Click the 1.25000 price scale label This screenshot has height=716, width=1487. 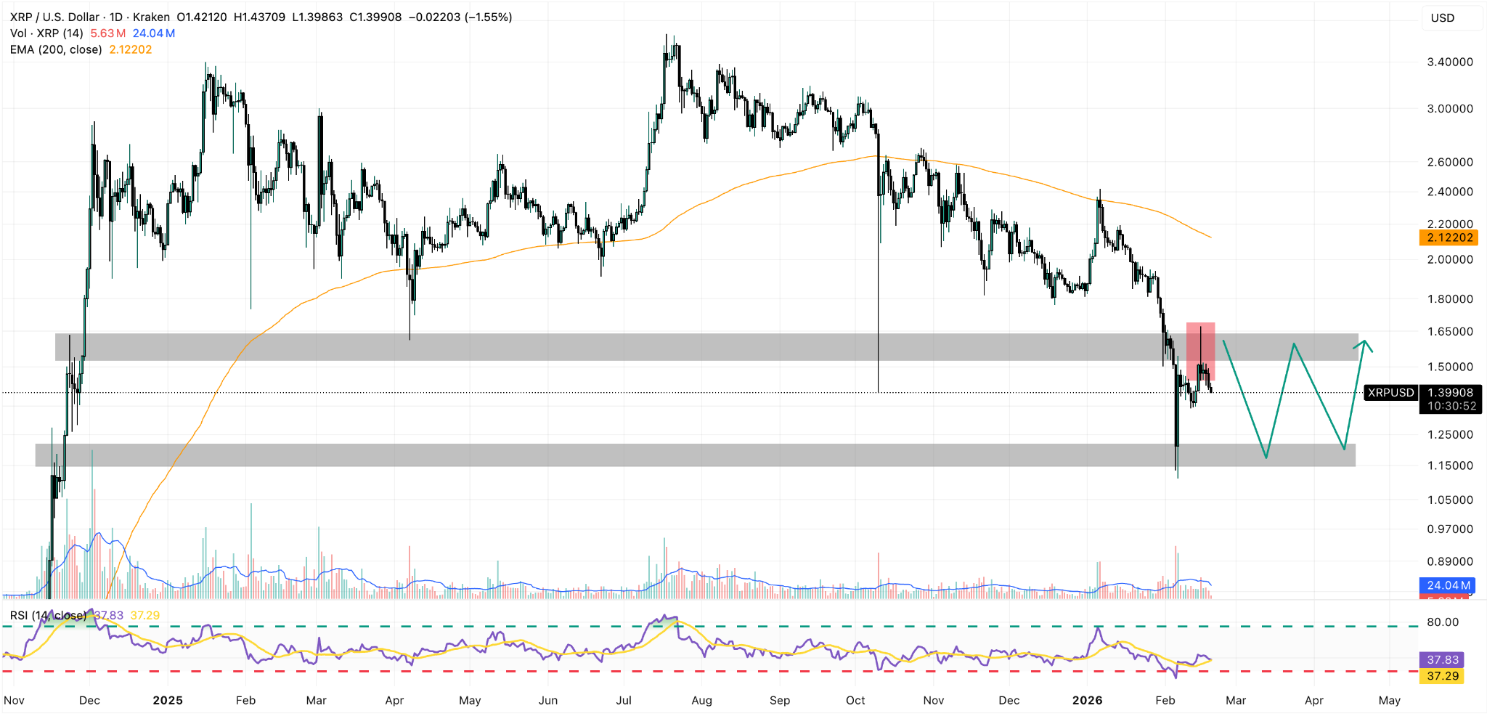coord(1450,435)
